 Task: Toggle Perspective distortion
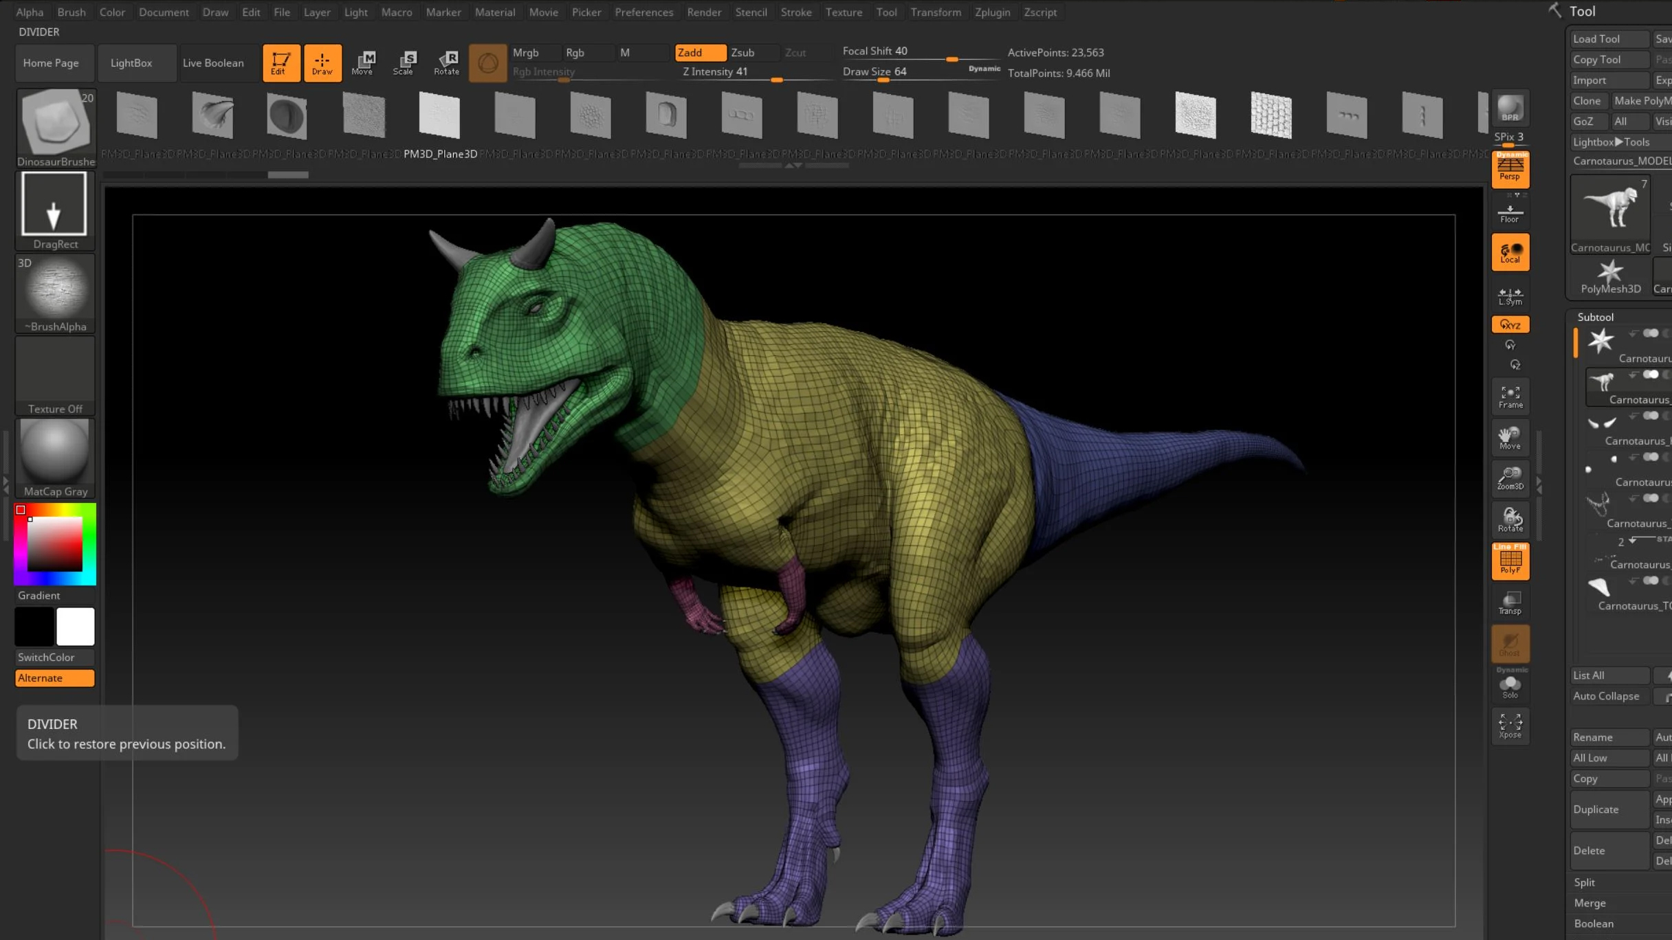tap(1510, 169)
